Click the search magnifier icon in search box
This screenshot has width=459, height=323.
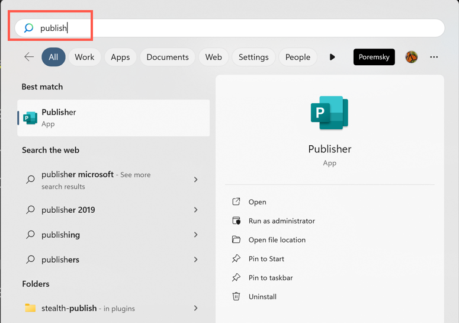point(28,28)
